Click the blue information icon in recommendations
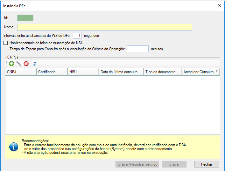 pos(14,147)
